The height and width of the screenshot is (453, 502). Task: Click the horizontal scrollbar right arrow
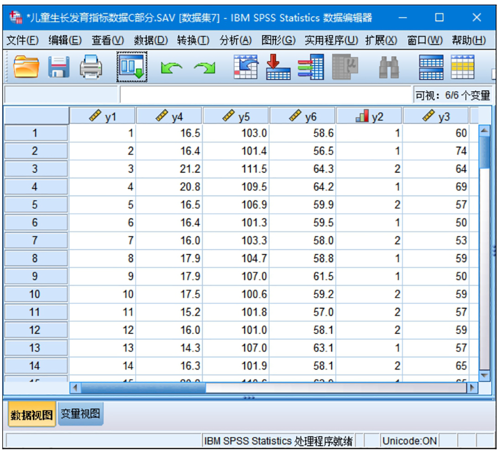[473, 388]
